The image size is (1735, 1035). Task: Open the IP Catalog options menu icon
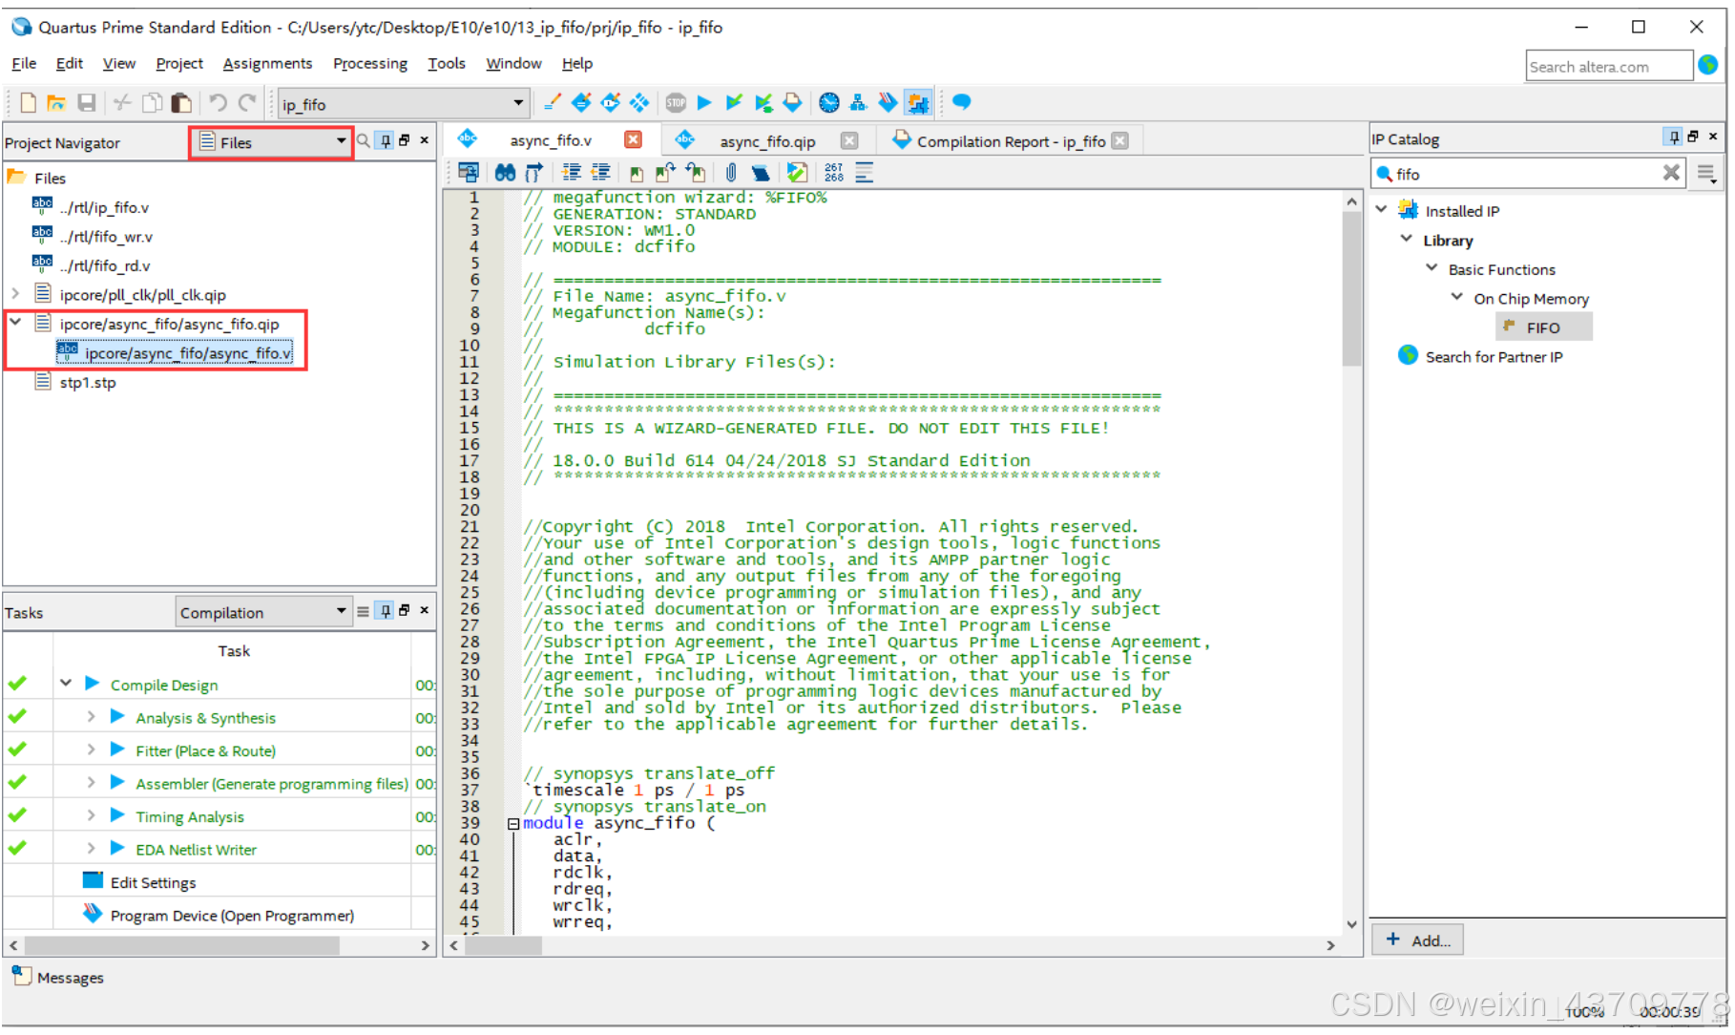[x=1706, y=174]
